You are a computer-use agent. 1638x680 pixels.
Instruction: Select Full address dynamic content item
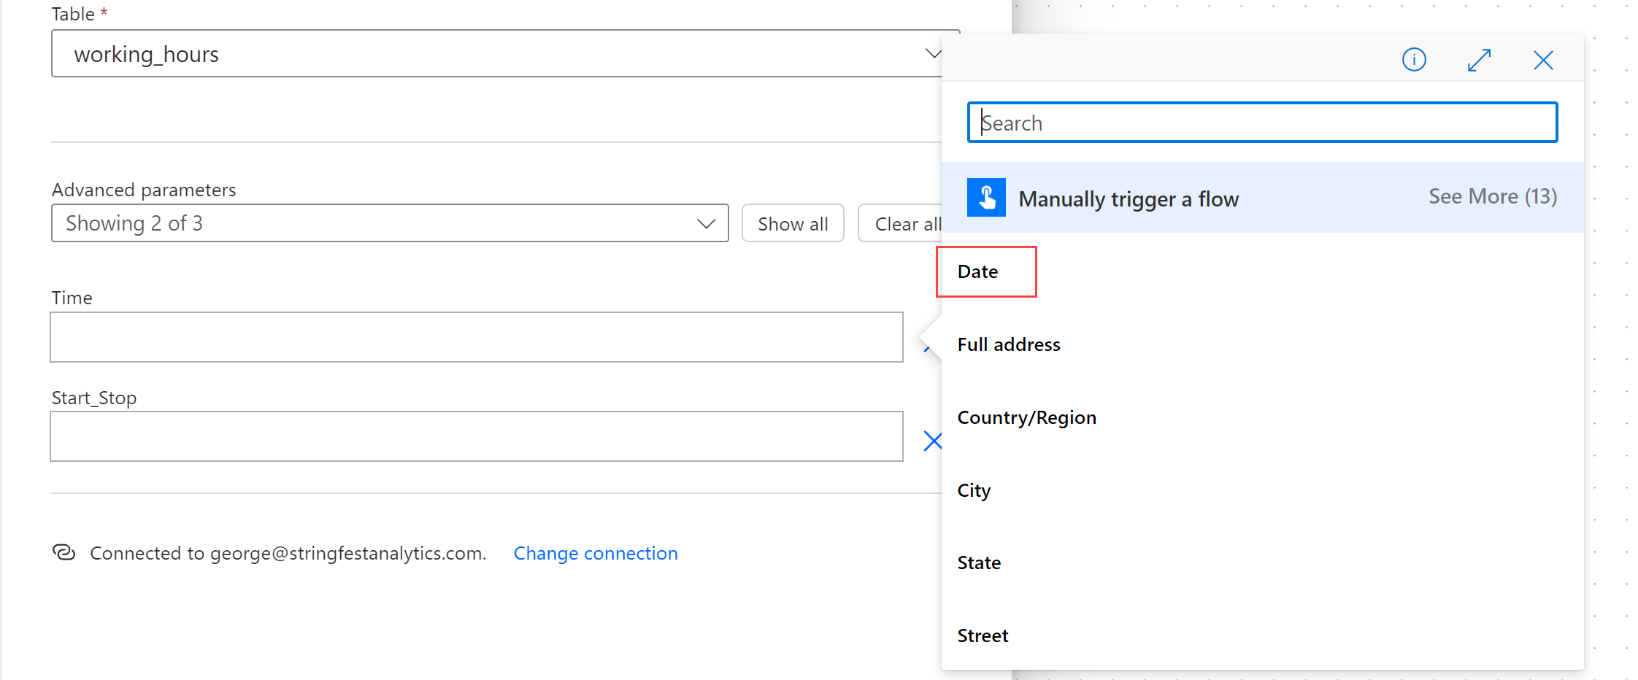[x=1009, y=344]
